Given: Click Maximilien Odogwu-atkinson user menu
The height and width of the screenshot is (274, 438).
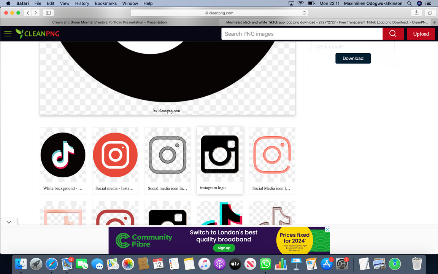Looking at the screenshot, I should (373, 3).
